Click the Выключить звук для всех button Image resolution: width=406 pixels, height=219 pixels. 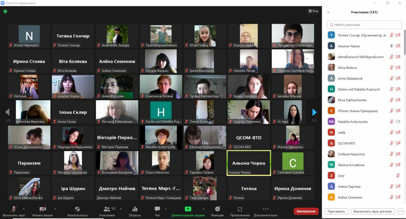[373, 211]
